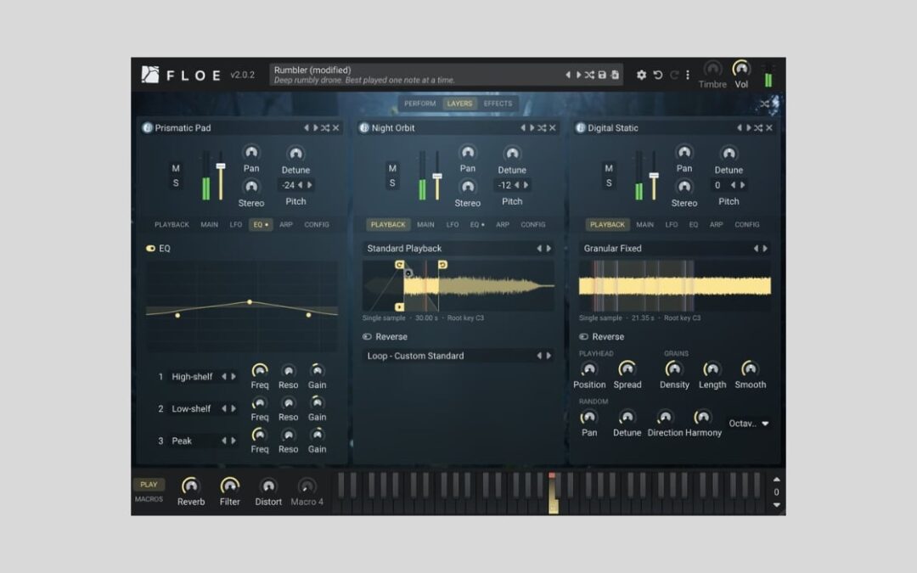Click the master Vol knob
Screen dimensions: 917x573
(741, 69)
